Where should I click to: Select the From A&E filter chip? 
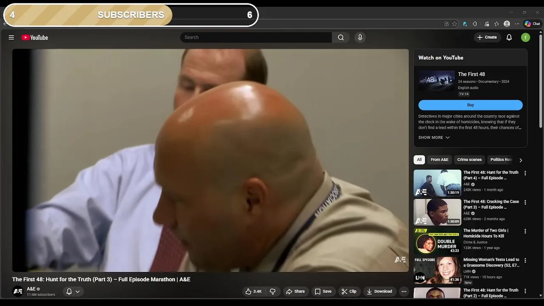coord(439,160)
